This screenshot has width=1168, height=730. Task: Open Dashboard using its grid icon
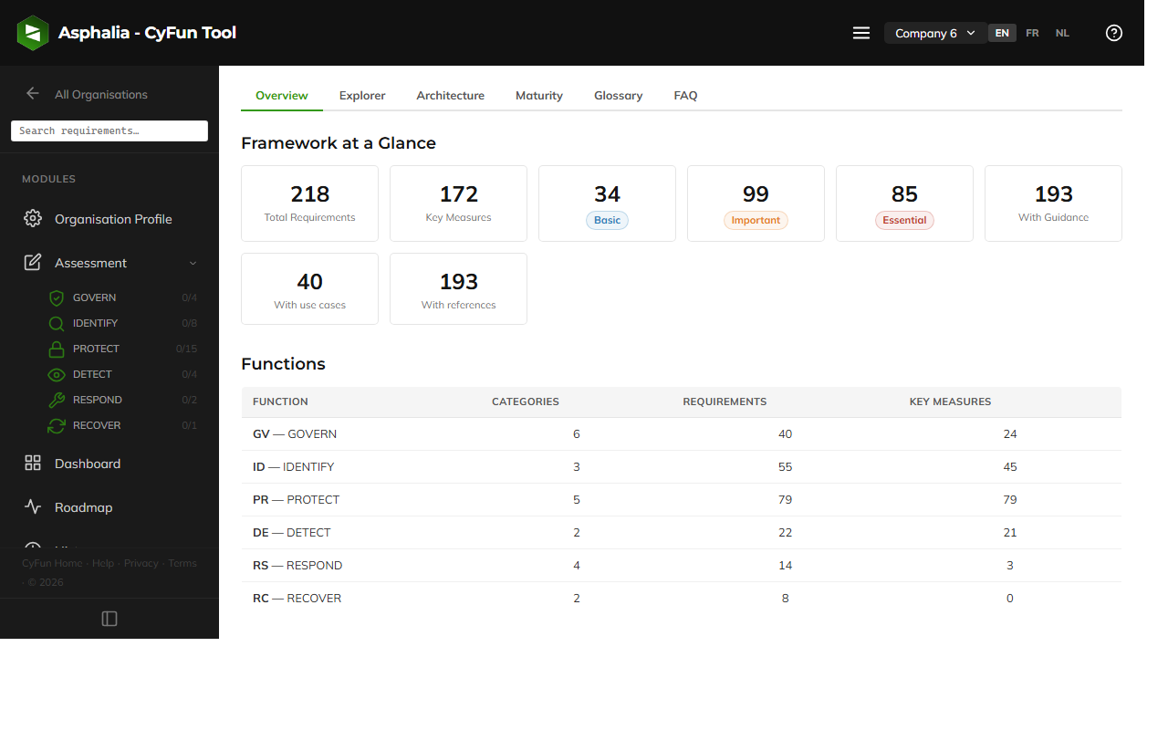(33, 463)
